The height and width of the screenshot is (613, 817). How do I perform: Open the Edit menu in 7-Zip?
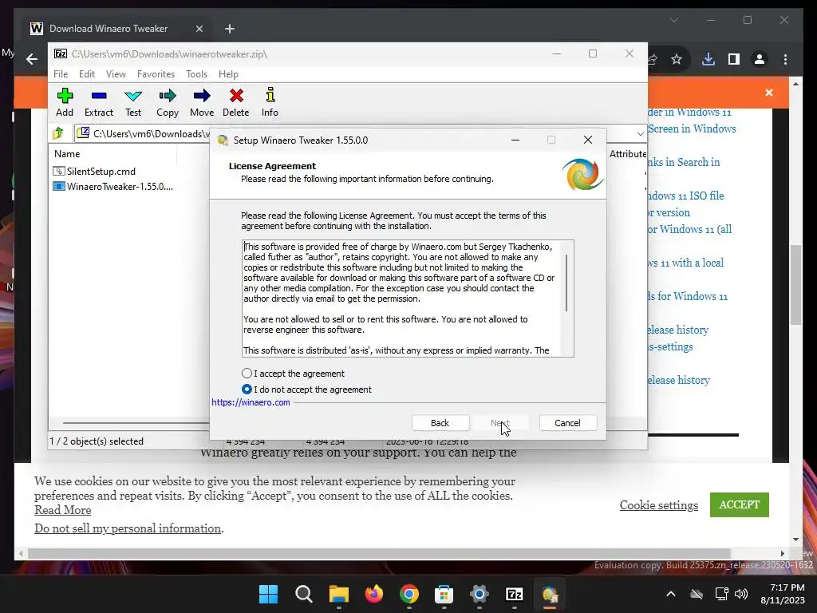[x=87, y=74]
